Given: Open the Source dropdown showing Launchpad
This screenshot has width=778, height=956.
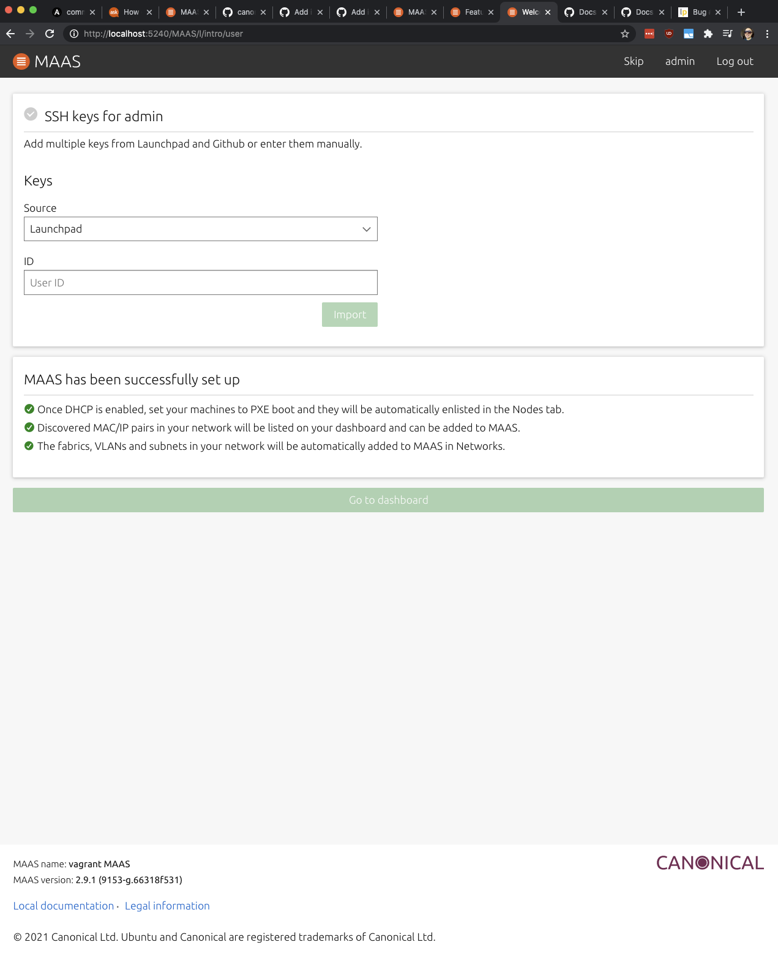Looking at the screenshot, I should 200,229.
